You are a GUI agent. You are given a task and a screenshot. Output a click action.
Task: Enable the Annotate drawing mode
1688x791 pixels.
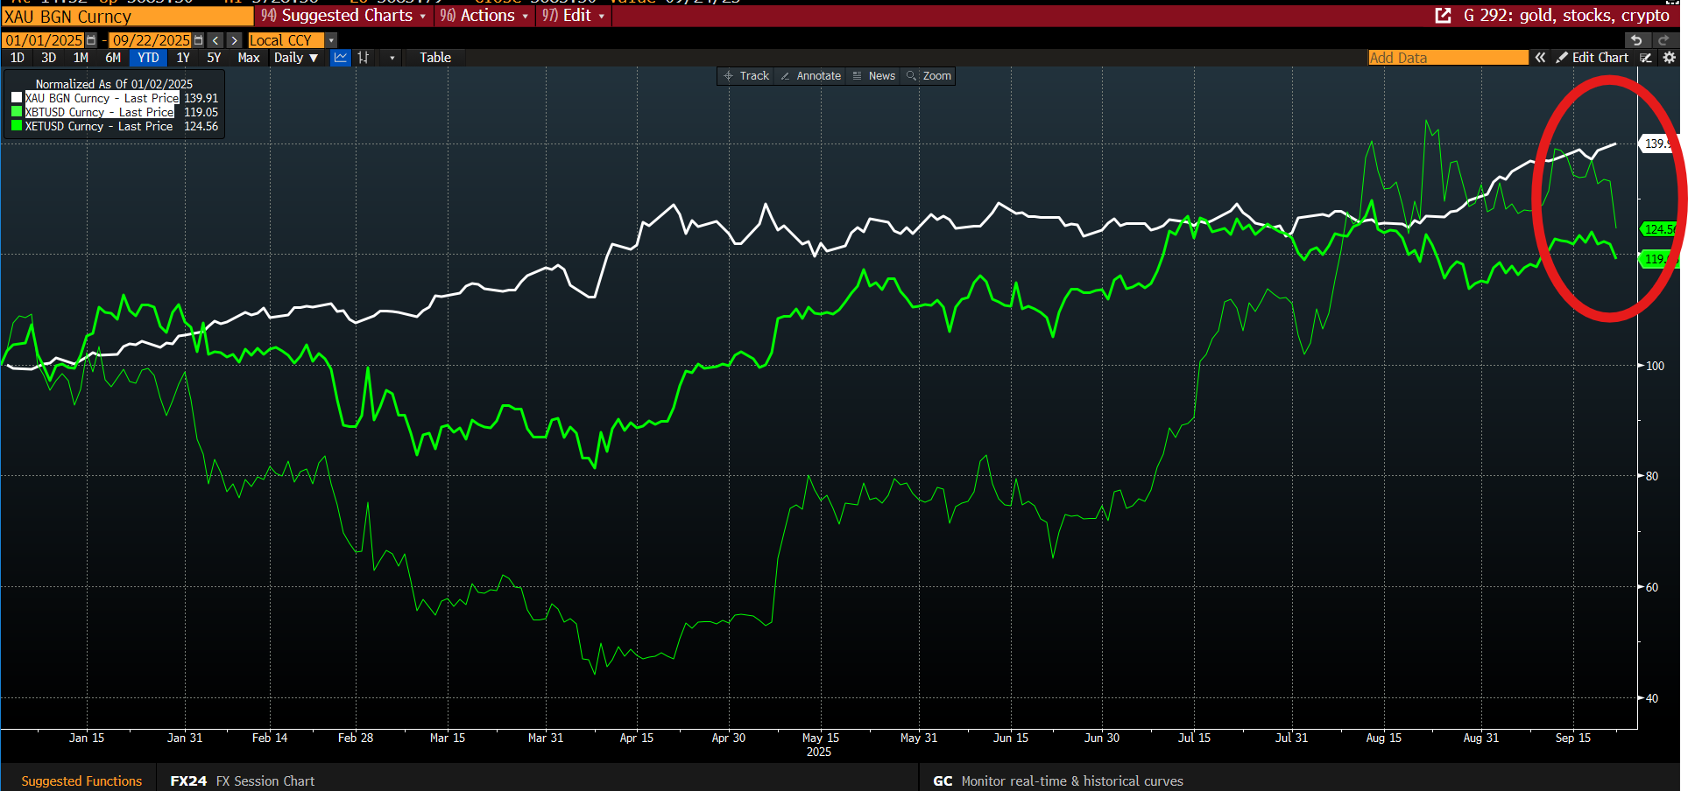(x=811, y=76)
